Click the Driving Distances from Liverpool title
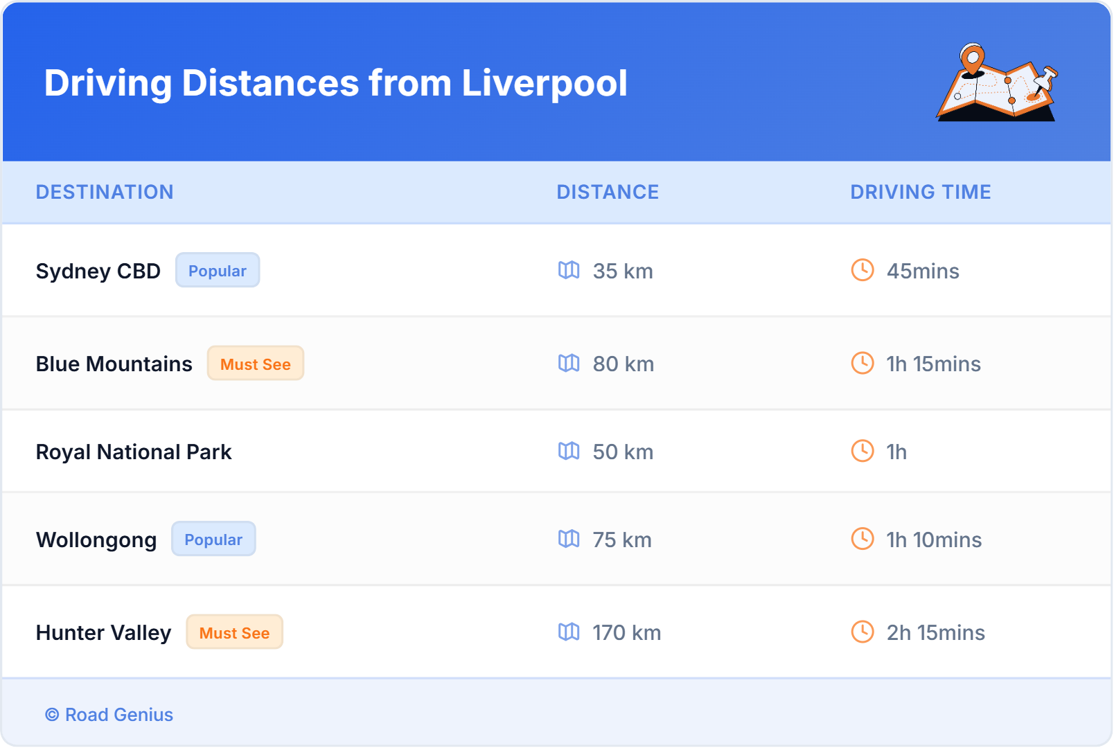The height and width of the screenshot is (748, 1114). [336, 83]
